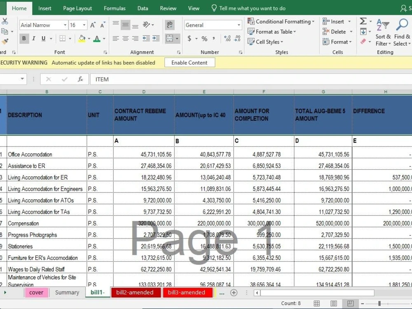Switch to the cover sheet tab

[36, 293]
